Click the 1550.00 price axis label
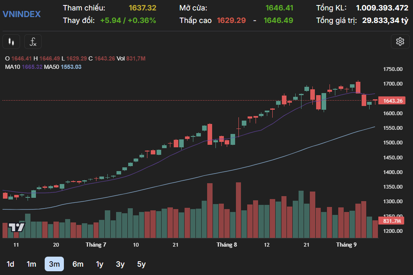 click(393, 128)
